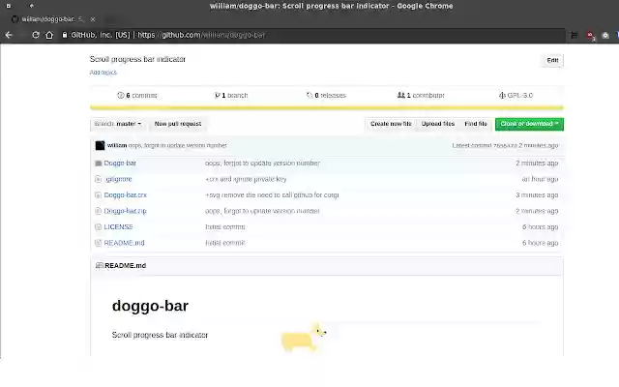
Task: Click the yellow language bar
Action: point(327,107)
